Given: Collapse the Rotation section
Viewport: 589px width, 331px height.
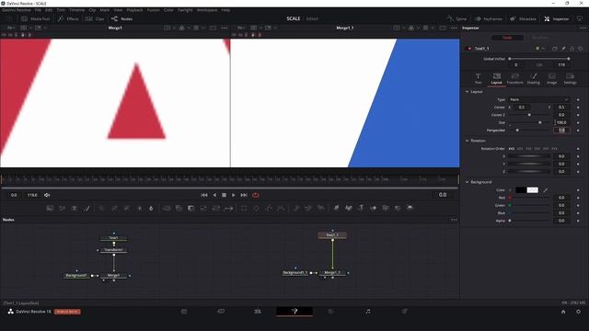Looking at the screenshot, I should (x=467, y=141).
